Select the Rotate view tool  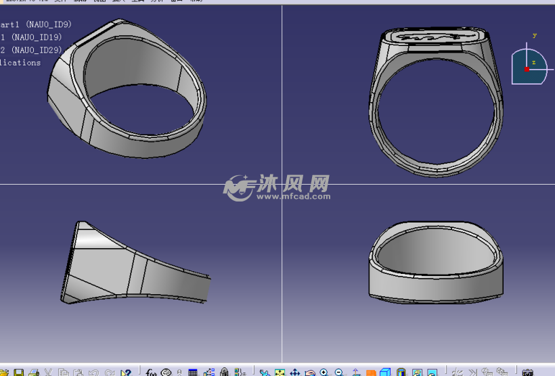[x=310, y=373]
